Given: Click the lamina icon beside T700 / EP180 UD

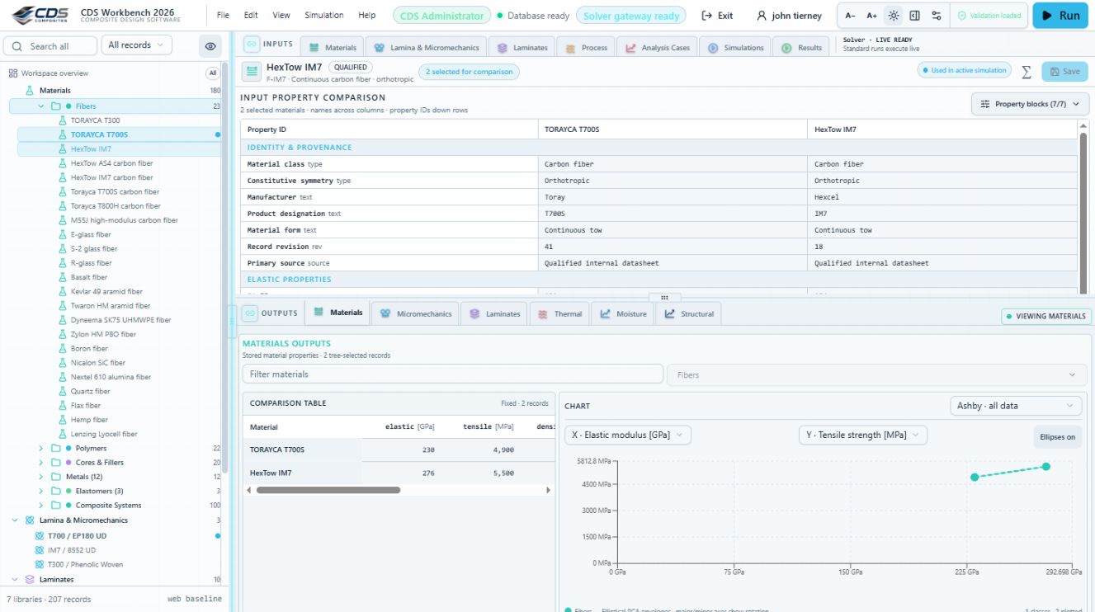Looking at the screenshot, I should pos(39,536).
